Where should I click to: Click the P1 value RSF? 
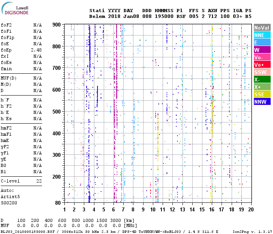(181, 16)
